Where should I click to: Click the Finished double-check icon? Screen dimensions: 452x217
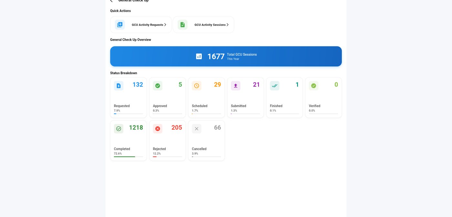[275, 86]
